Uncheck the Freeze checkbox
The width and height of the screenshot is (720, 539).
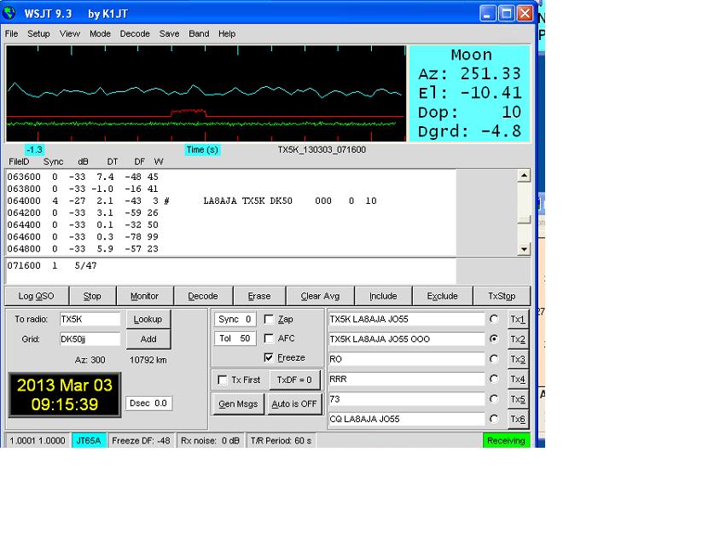(x=269, y=357)
